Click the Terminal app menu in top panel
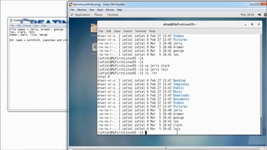 112,15
